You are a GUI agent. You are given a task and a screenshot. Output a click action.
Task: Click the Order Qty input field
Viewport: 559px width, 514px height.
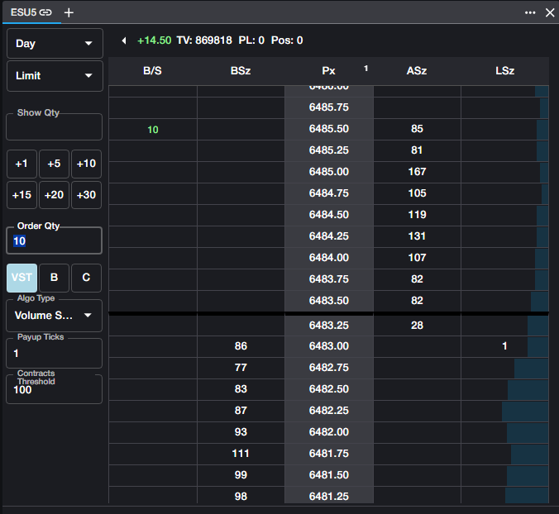(x=55, y=241)
